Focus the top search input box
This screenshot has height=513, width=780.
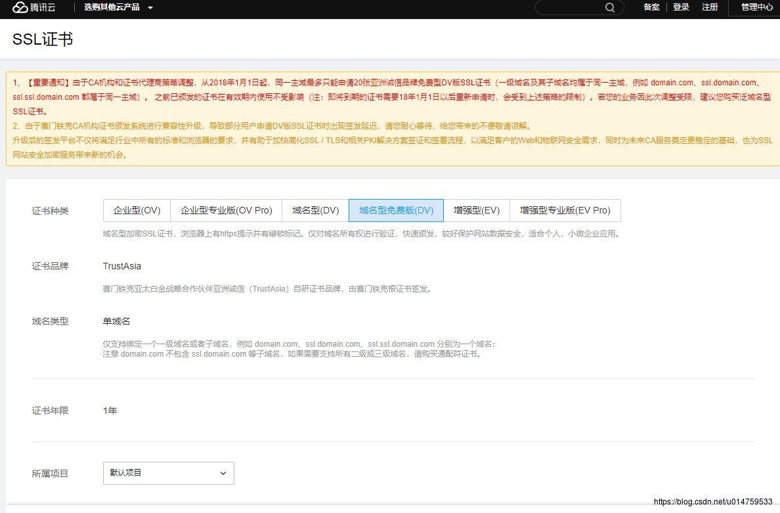click(569, 8)
